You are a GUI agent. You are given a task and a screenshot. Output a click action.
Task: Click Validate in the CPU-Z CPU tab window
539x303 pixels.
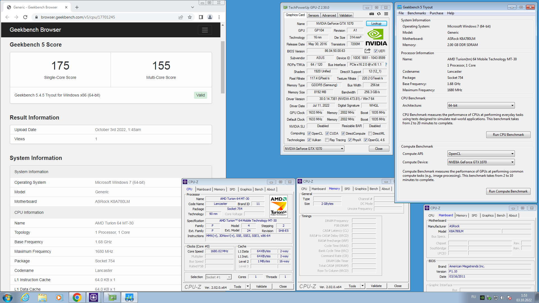(261, 286)
